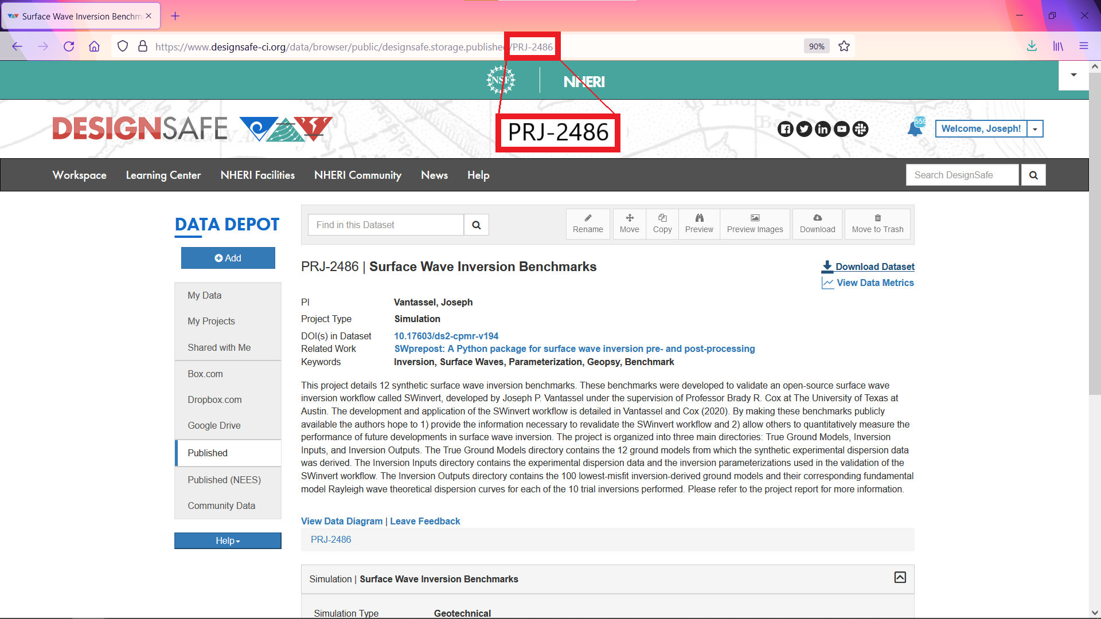Image resolution: width=1101 pixels, height=619 pixels.
Task: Open the News menu item
Action: pyautogui.click(x=434, y=175)
